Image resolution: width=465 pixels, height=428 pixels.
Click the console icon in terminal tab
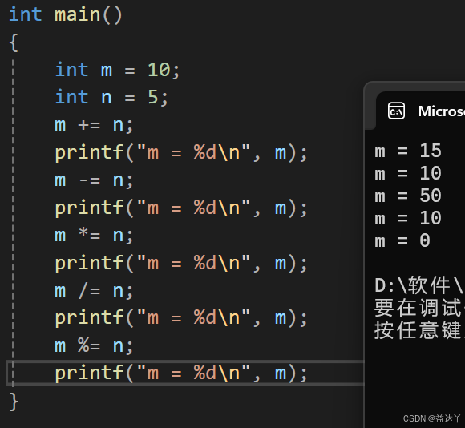coord(396,111)
